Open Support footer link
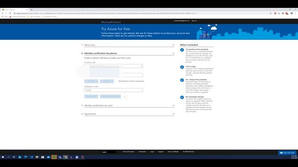298x167 pixels. click(x=161, y=152)
